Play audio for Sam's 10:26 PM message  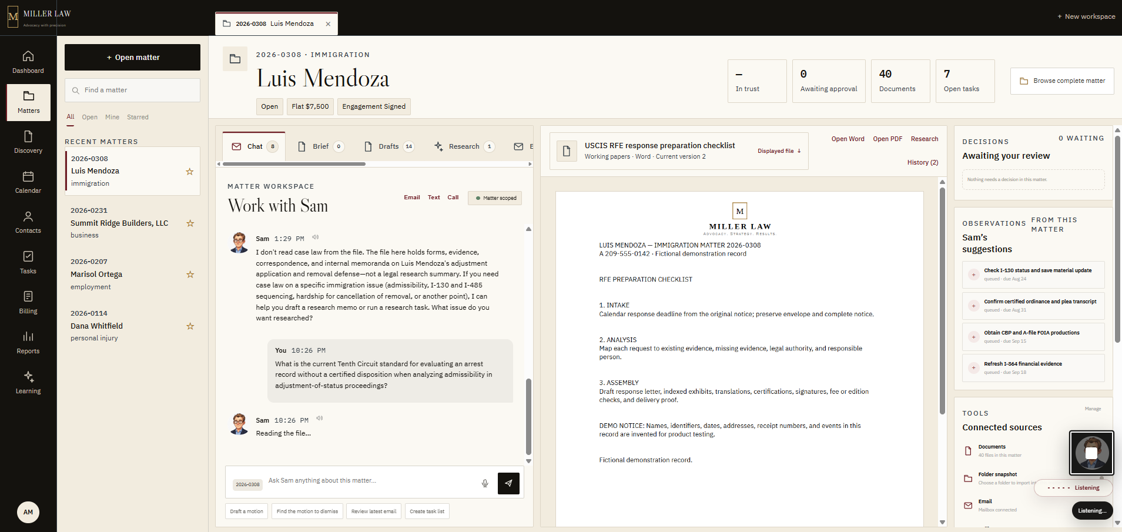pyautogui.click(x=320, y=419)
